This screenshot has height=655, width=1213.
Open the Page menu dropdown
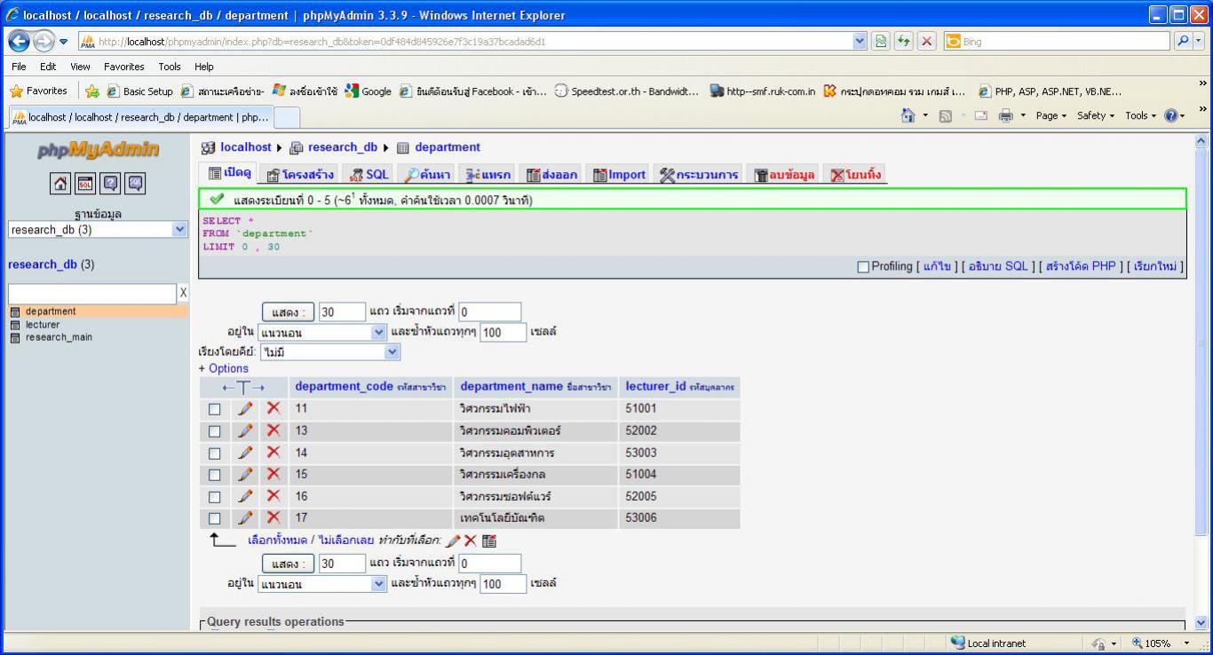(1052, 115)
